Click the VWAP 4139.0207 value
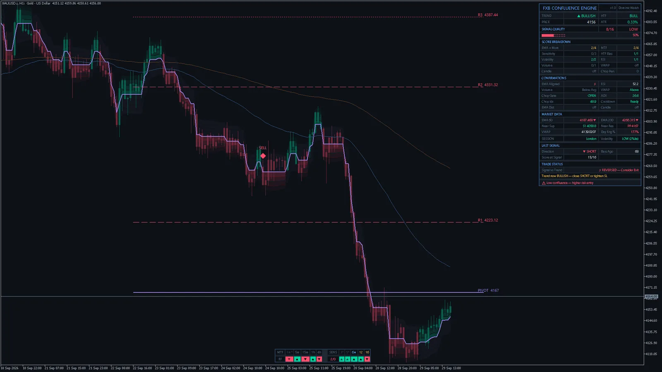Image resolution: width=662 pixels, height=372 pixels. 589,132
